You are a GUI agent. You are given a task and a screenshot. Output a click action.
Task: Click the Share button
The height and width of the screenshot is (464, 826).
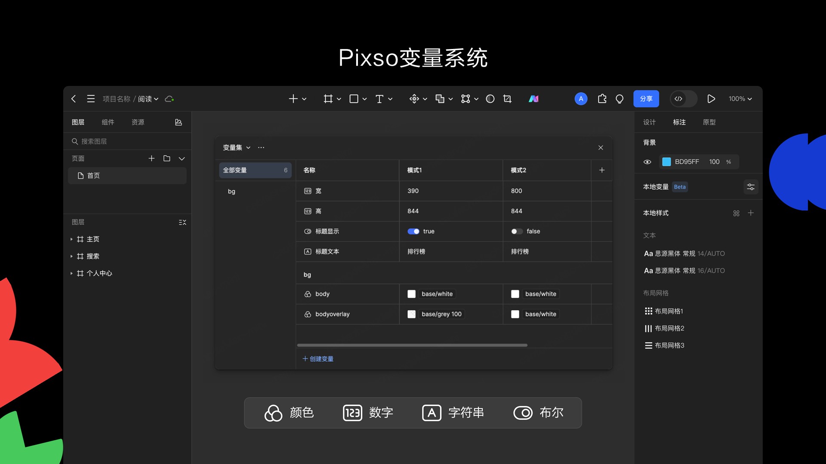646,99
